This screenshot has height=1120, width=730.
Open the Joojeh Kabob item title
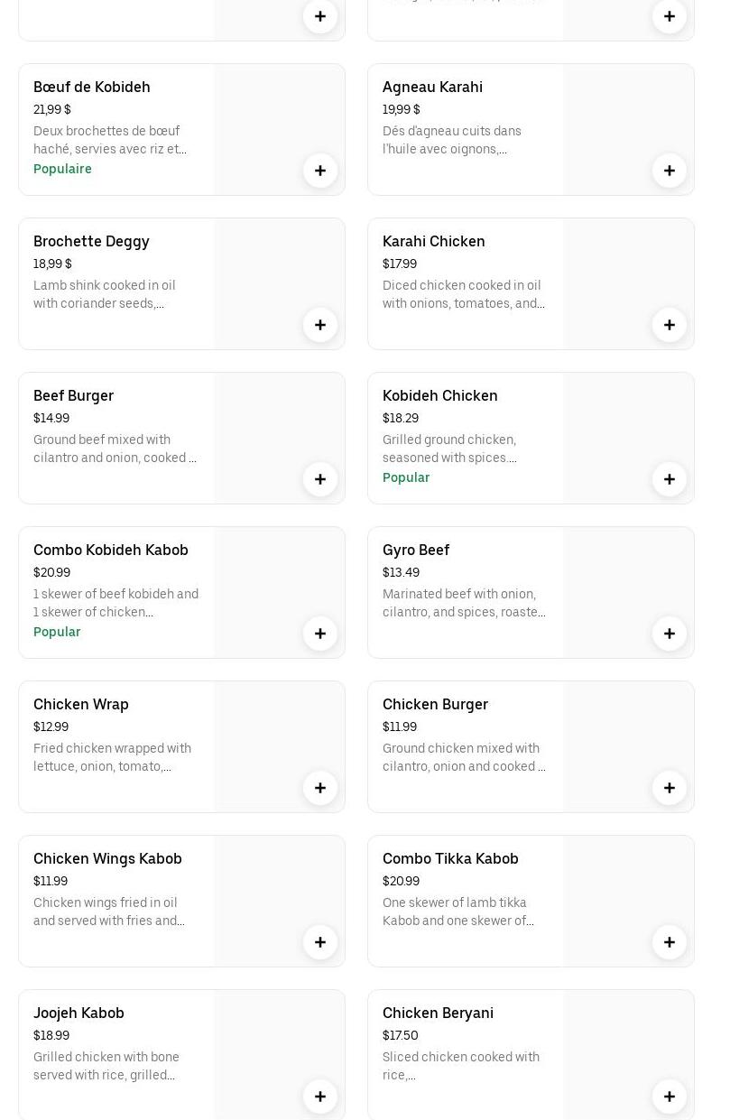click(x=79, y=1013)
